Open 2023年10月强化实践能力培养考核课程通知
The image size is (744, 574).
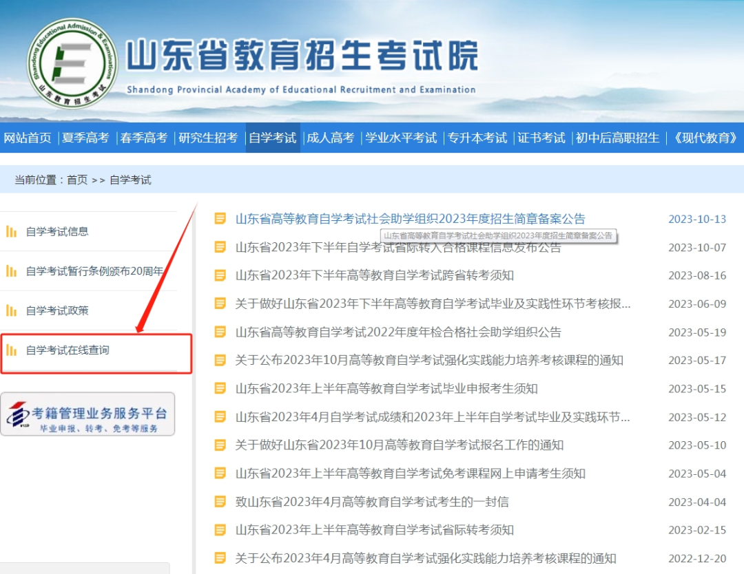click(x=429, y=360)
